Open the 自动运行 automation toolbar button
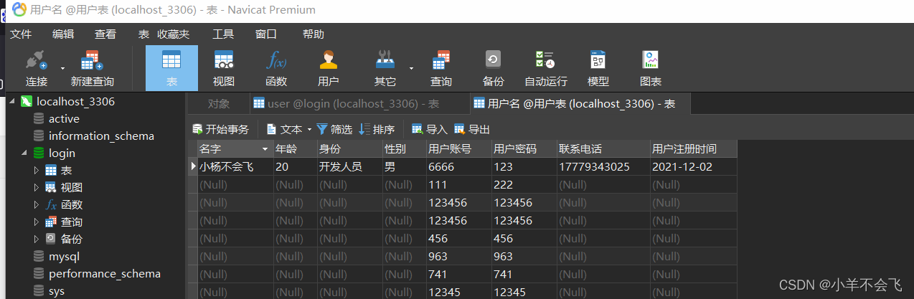 click(x=545, y=68)
